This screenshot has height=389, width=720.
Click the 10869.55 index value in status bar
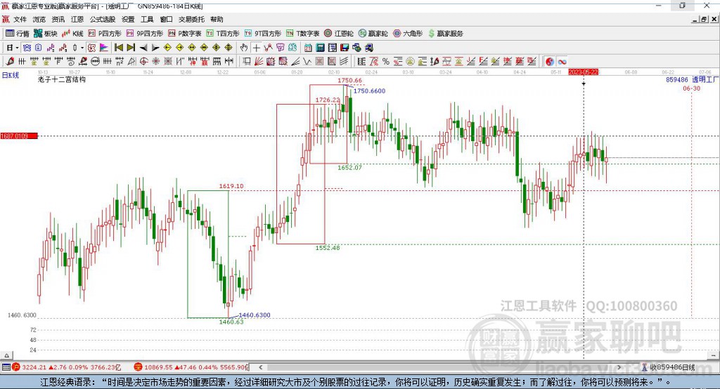(158, 367)
